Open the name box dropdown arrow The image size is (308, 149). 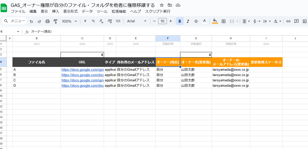coord(18,32)
